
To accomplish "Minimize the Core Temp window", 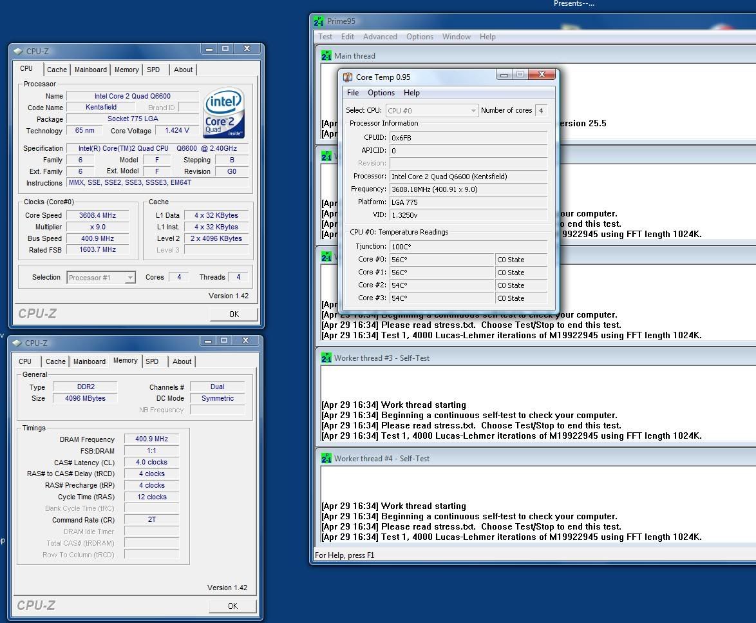I will point(504,74).
